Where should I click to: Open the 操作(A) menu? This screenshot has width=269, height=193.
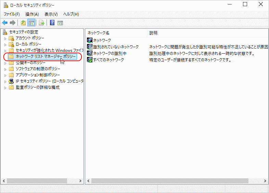(32, 14)
